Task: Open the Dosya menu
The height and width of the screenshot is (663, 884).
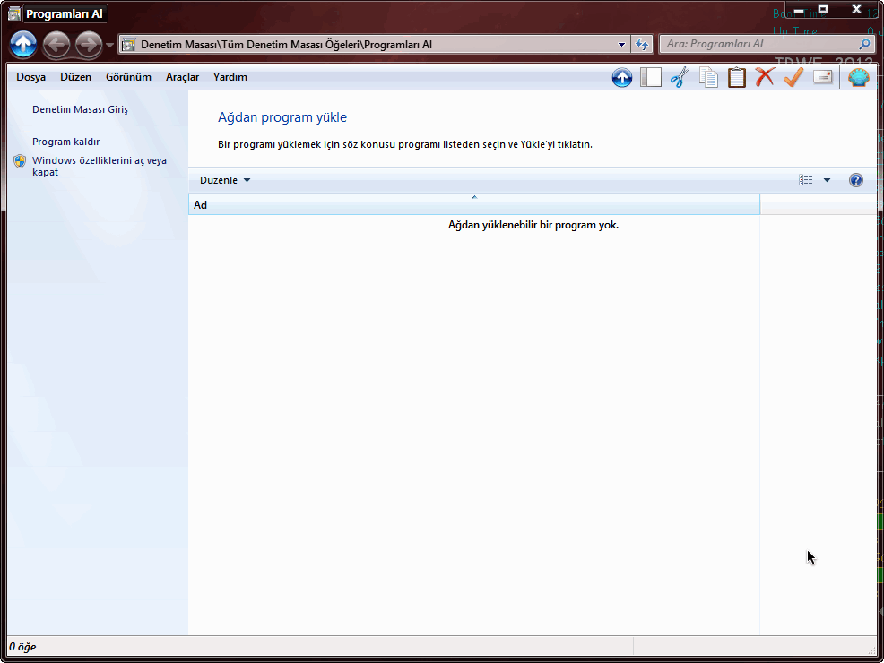Action: [x=31, y=77]
